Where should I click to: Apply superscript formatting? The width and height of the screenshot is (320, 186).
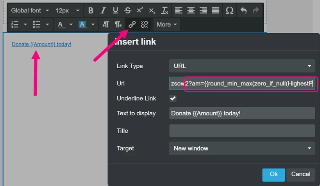click(x=140, y=11)
